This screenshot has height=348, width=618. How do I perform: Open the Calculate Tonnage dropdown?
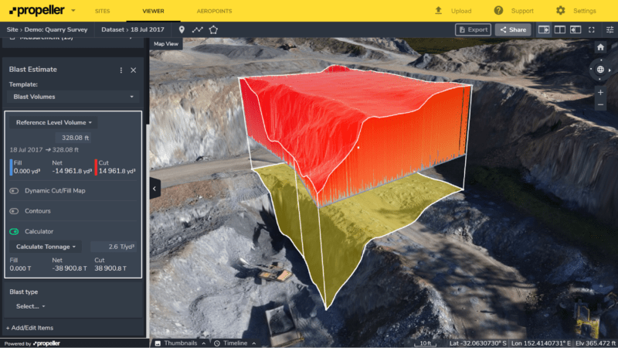[46, 247]
